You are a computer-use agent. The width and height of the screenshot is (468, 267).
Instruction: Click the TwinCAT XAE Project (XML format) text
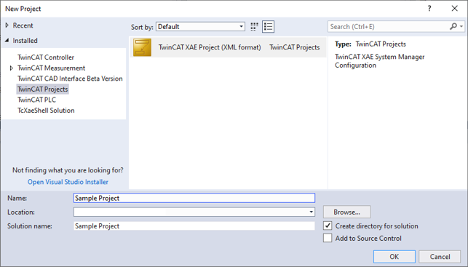(210, 47)
